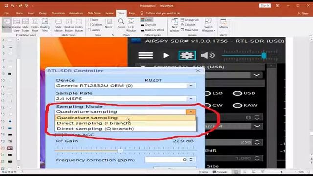This screenshot has height=176, width=313.
Task: Start presentation from beginning quick access icon
Action: pos(26,6)
